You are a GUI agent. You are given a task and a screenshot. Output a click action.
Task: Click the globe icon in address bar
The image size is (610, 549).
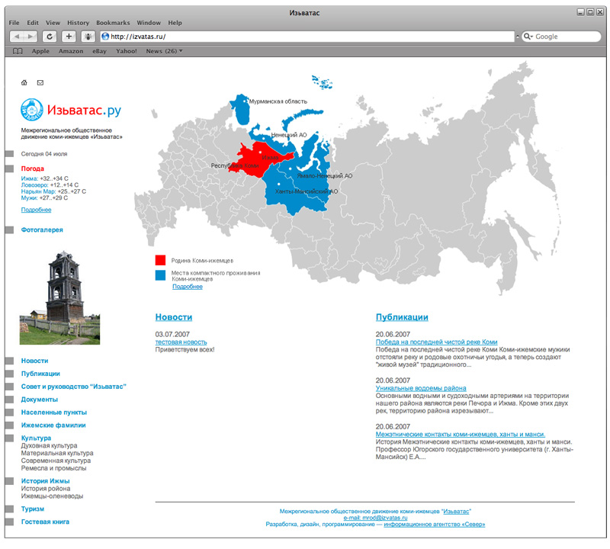pos(105,37)
